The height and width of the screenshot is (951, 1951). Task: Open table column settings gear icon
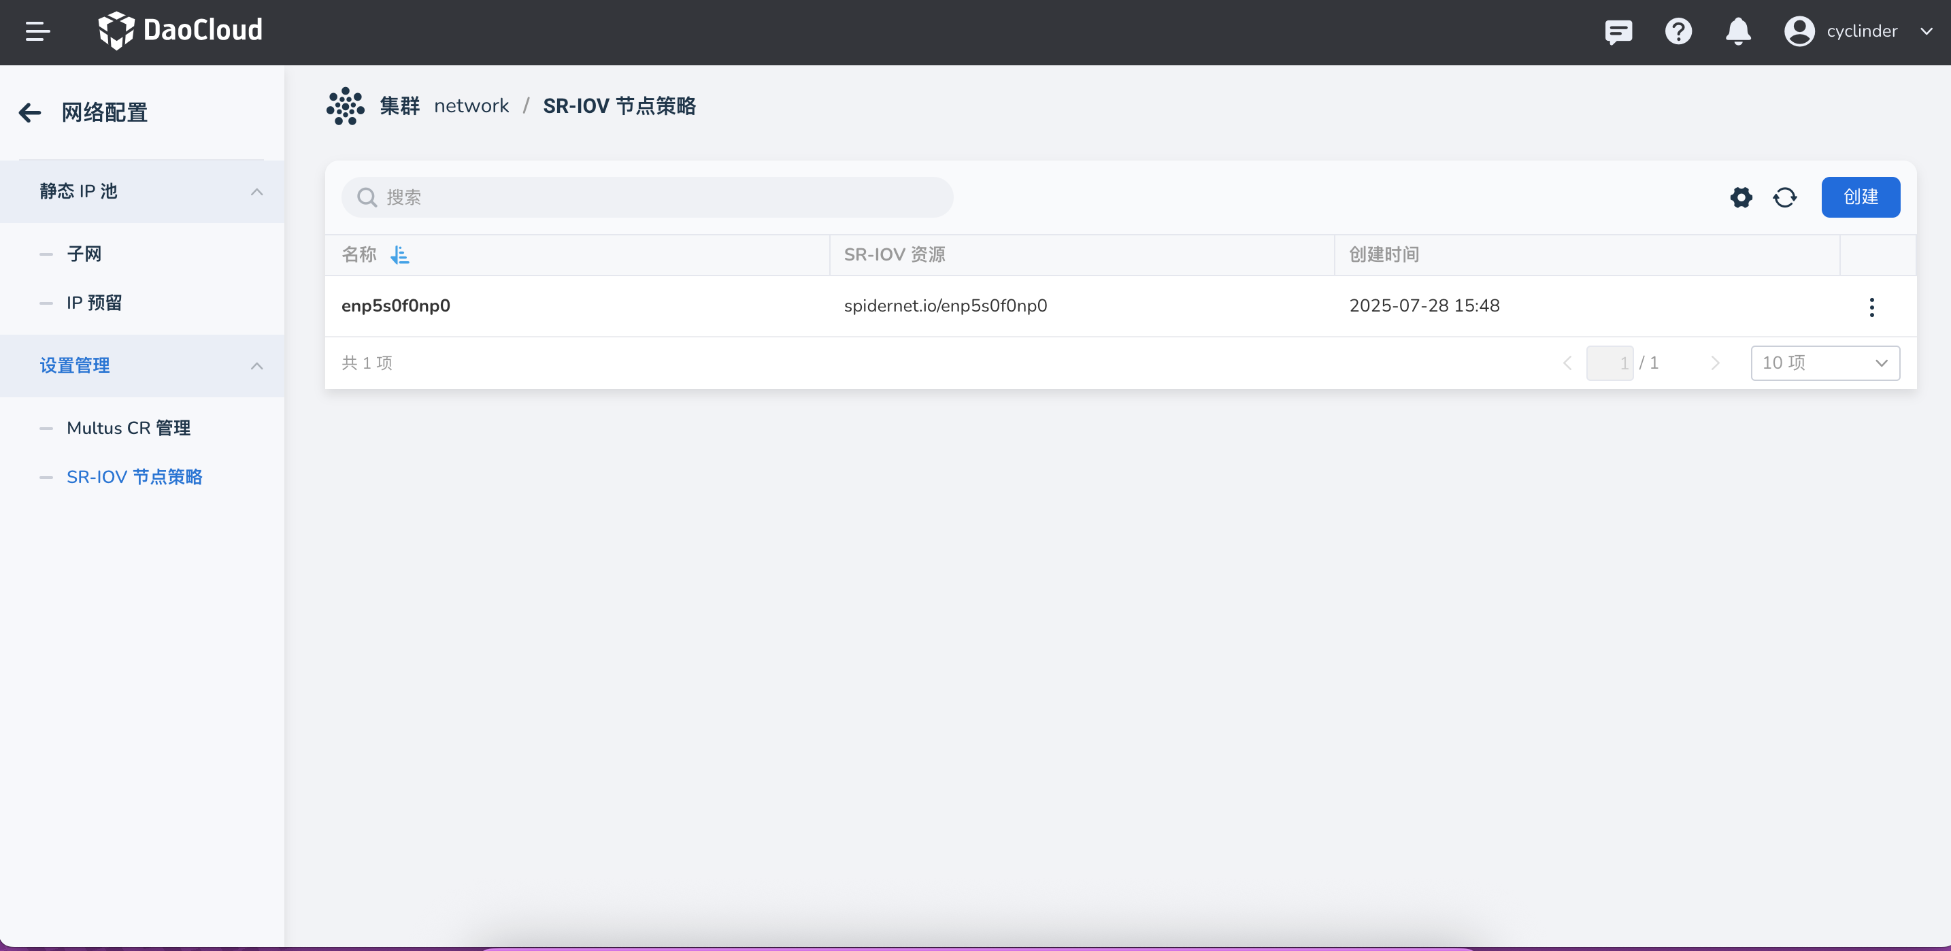coord(1741,197)
